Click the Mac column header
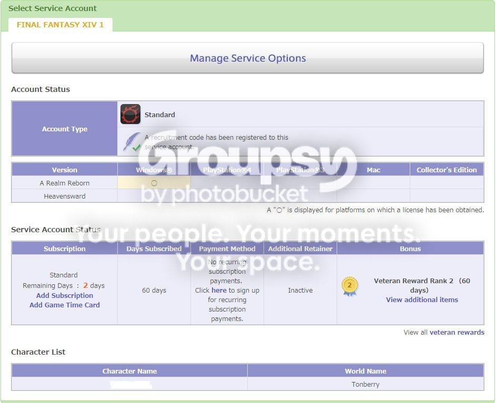The image size is (496, 403). (x=373, y=170)
